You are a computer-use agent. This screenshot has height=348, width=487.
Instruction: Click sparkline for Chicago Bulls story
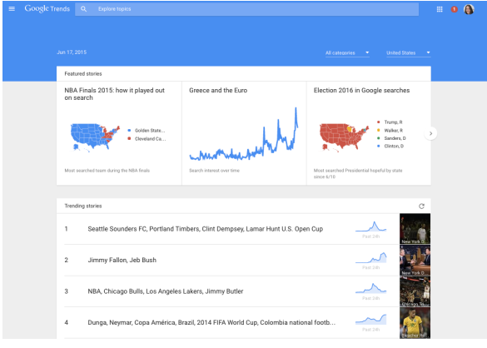[x=370, y=288]
